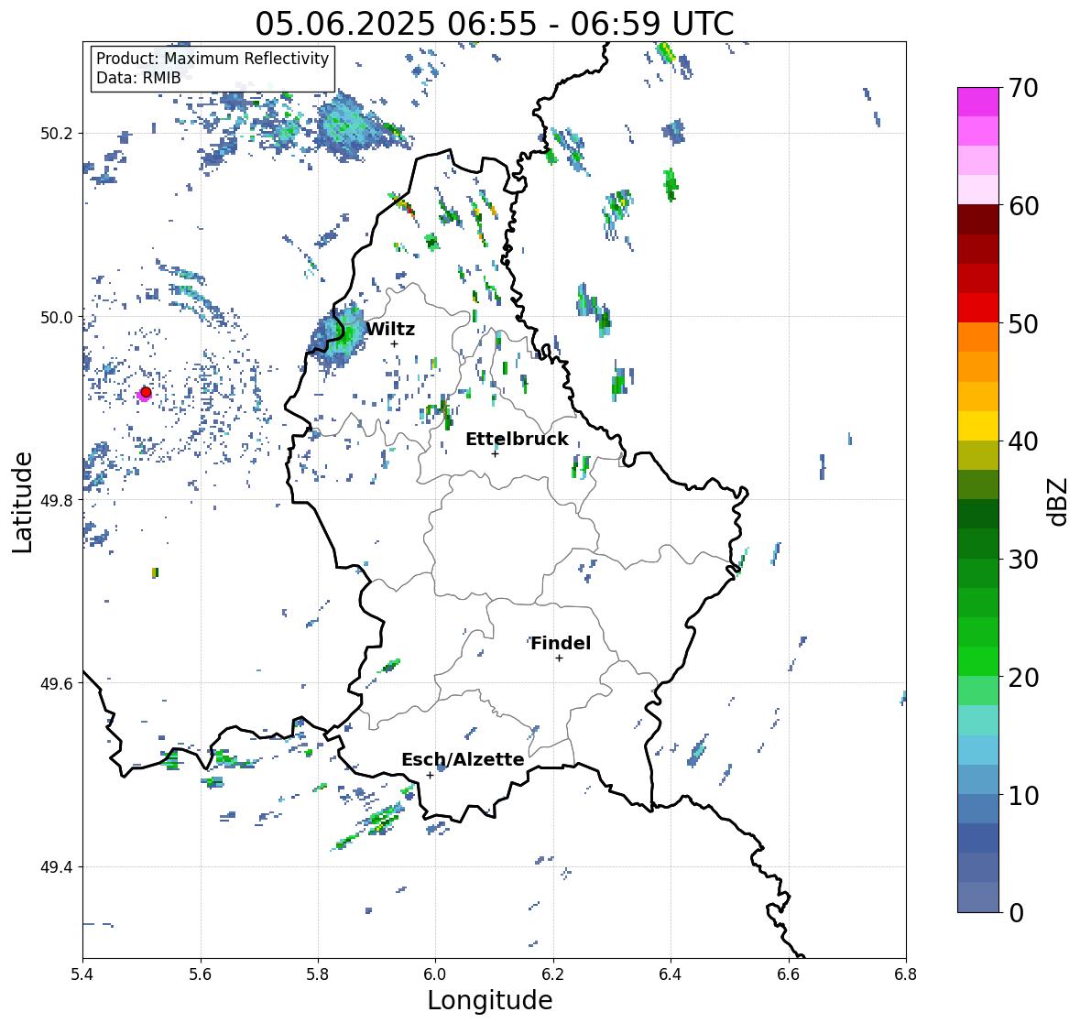Click the 5.4 longitude tick label

pyautogui.click(x=82, y=974)
